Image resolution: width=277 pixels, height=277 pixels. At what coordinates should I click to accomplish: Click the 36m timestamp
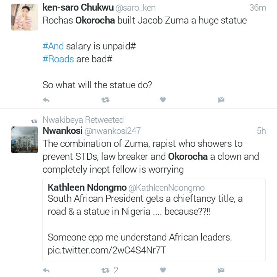(258, 8)
